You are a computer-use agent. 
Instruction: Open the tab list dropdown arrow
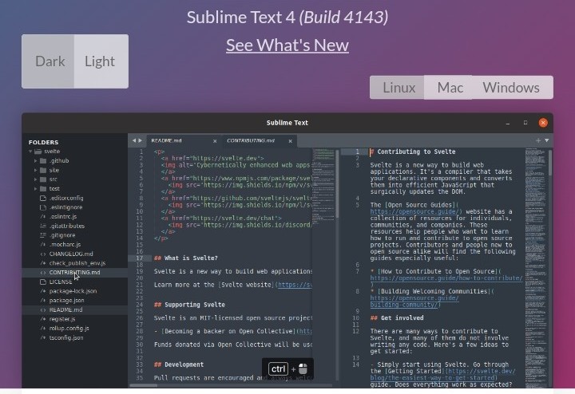point(547,140)
